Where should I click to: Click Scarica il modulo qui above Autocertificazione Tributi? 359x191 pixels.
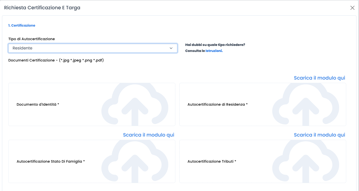pos(319,135)
